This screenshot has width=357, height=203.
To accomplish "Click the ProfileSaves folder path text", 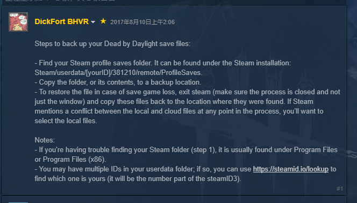I will point(118,73).
